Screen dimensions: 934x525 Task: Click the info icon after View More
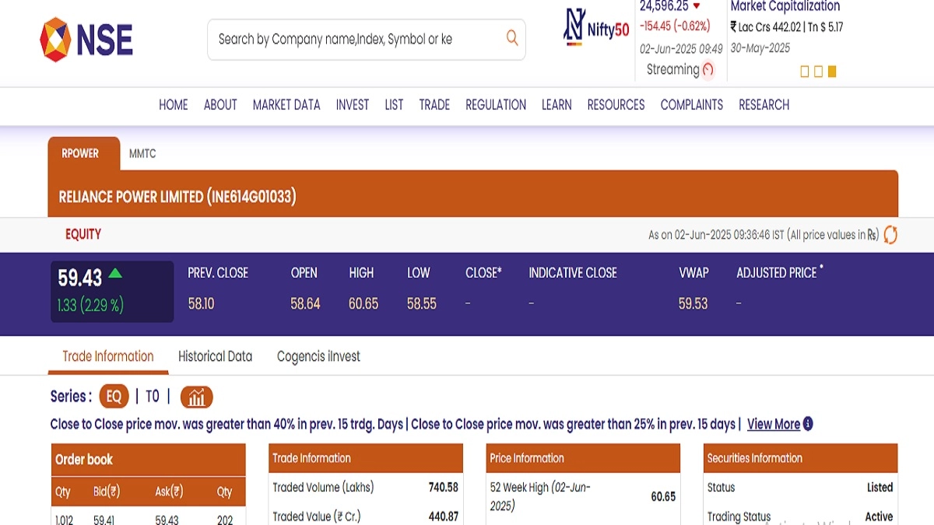pos(808,424)
